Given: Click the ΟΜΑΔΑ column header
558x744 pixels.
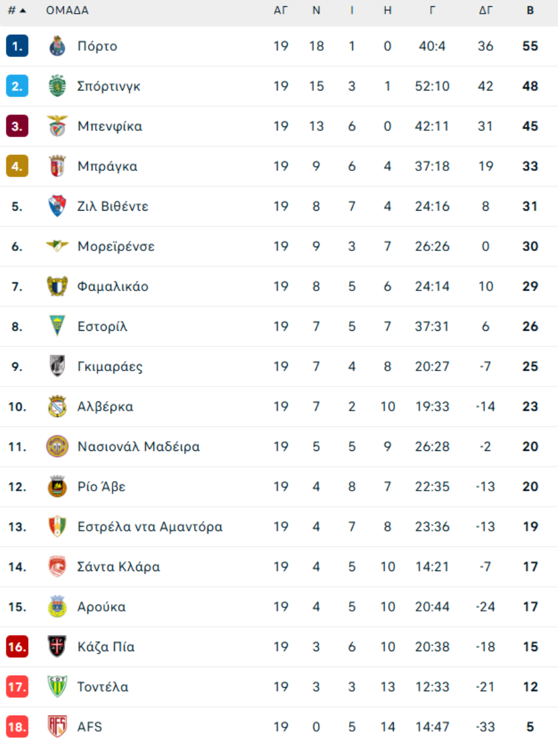Looking at the screenshot, I should [67, 11].
